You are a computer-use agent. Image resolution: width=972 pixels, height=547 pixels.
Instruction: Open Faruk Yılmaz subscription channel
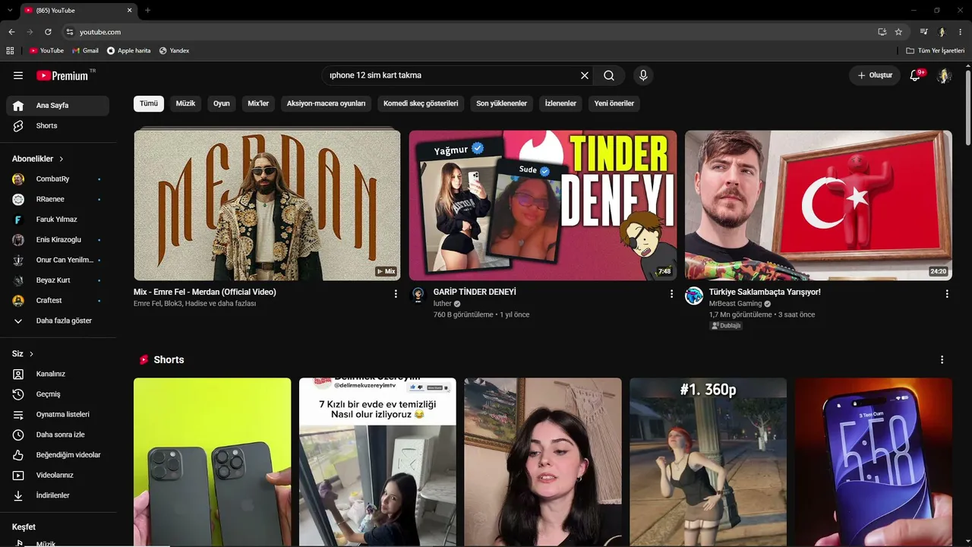click(58, 220)
